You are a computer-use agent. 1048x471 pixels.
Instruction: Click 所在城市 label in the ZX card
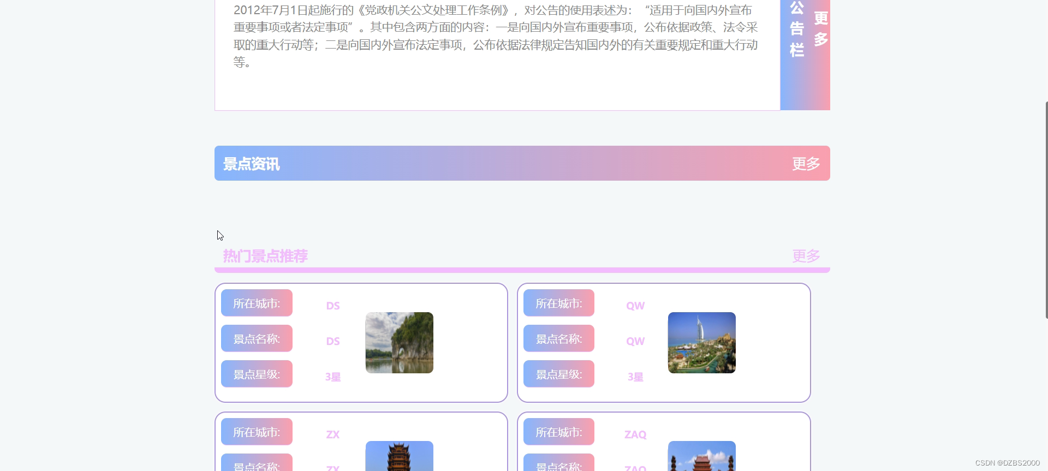(x=257, y=432)
